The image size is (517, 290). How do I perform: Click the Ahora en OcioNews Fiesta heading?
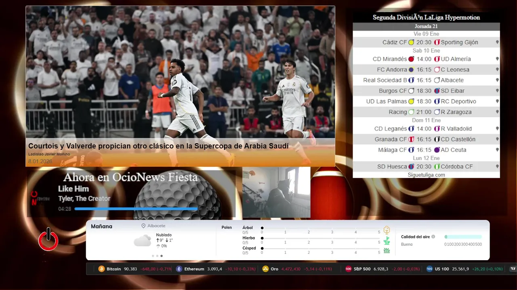[x=130, y=177]
